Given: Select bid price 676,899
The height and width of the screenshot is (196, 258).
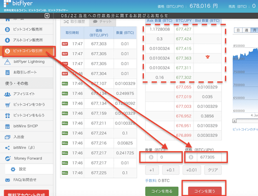Looking at the screenshot, I should coord(184,135).
